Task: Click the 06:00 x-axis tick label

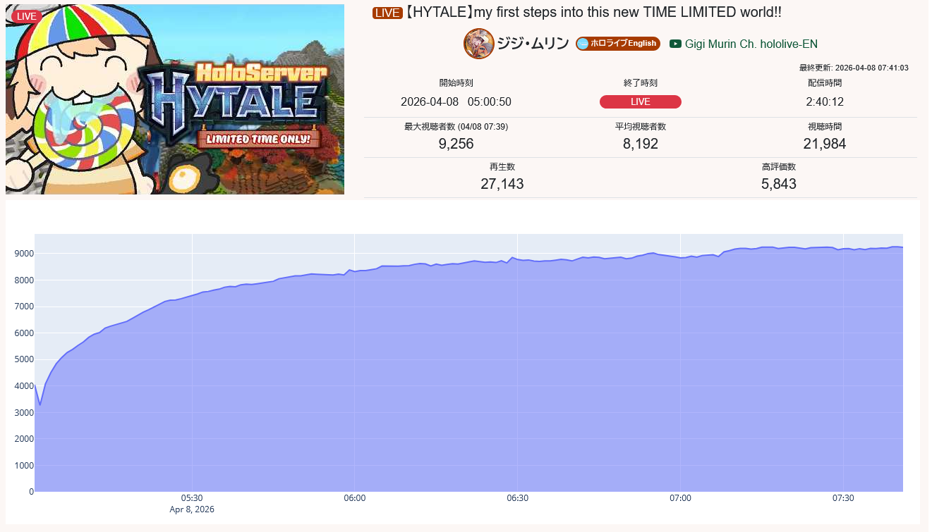Action: pyautogui.click(x=355, y=498)
